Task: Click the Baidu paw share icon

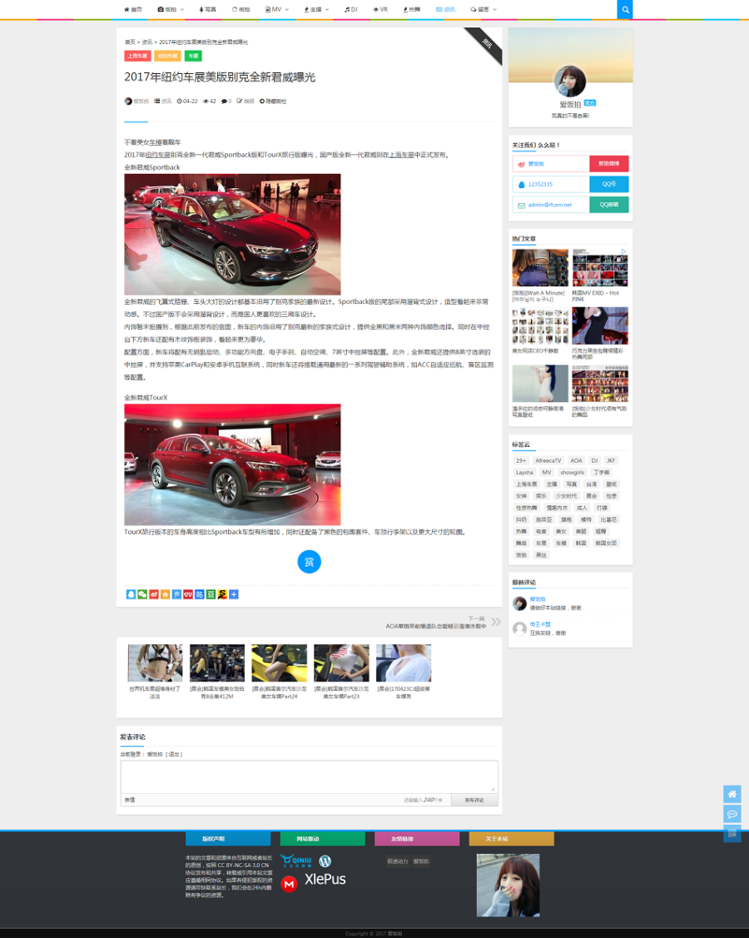Action: coord(188,594)
